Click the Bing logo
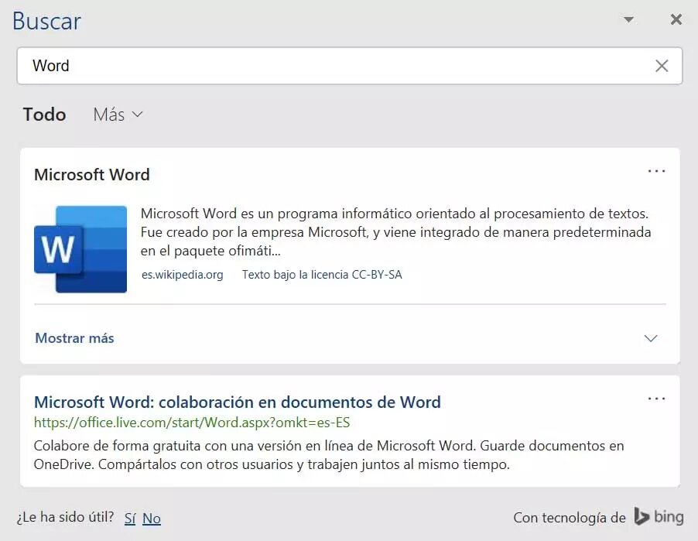 659,517
